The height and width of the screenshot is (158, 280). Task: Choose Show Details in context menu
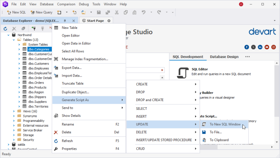pyautogui.click(x=89, y=116)
